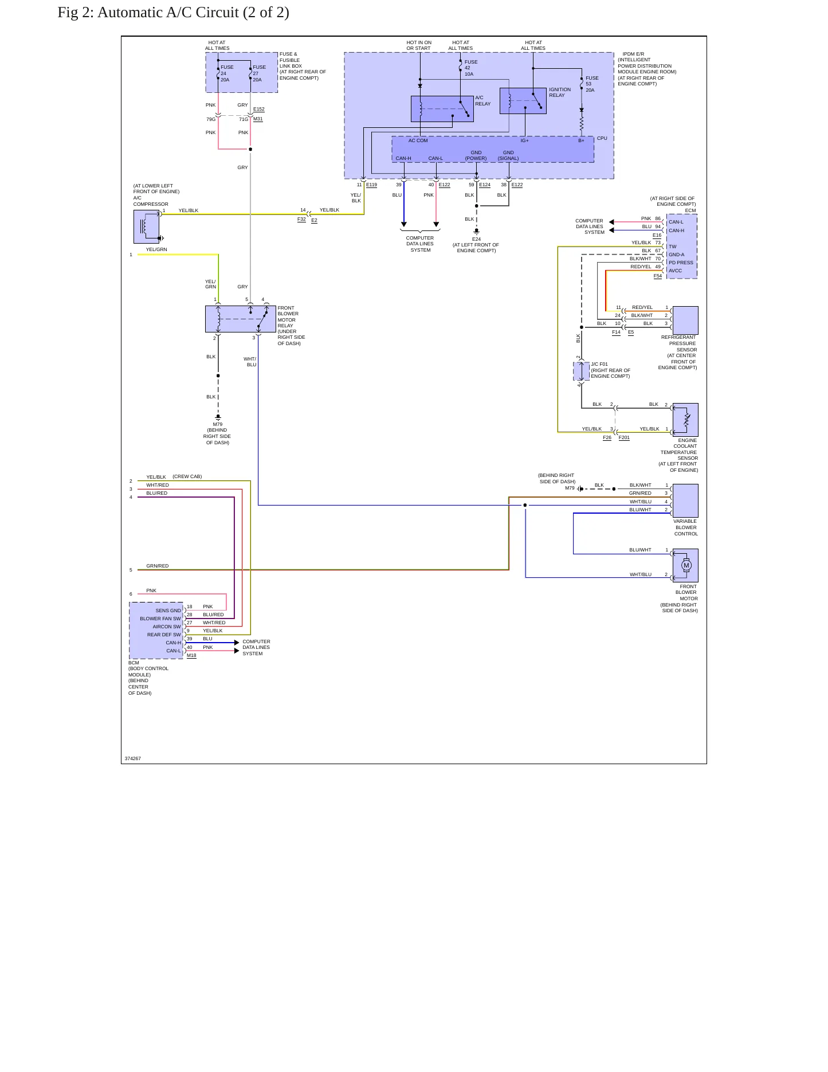
Task: Click the front blower motor relay box
Action: pos(241,319)
